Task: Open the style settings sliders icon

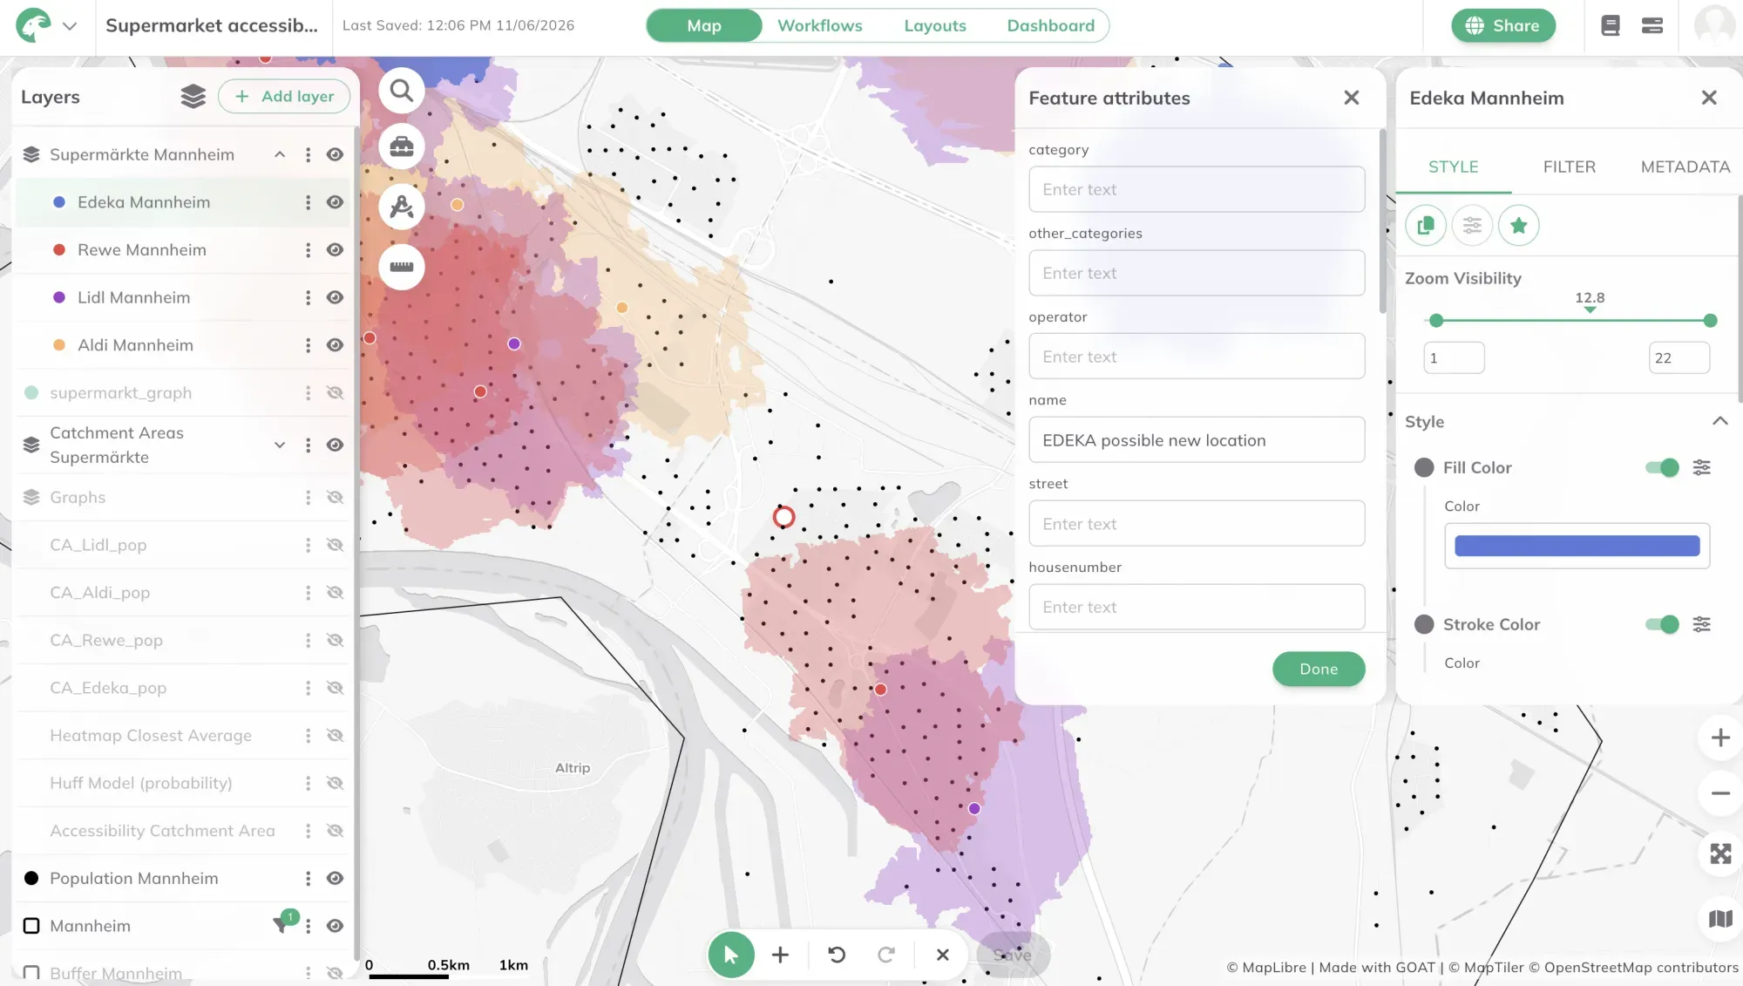Action: click(1472, 226)
